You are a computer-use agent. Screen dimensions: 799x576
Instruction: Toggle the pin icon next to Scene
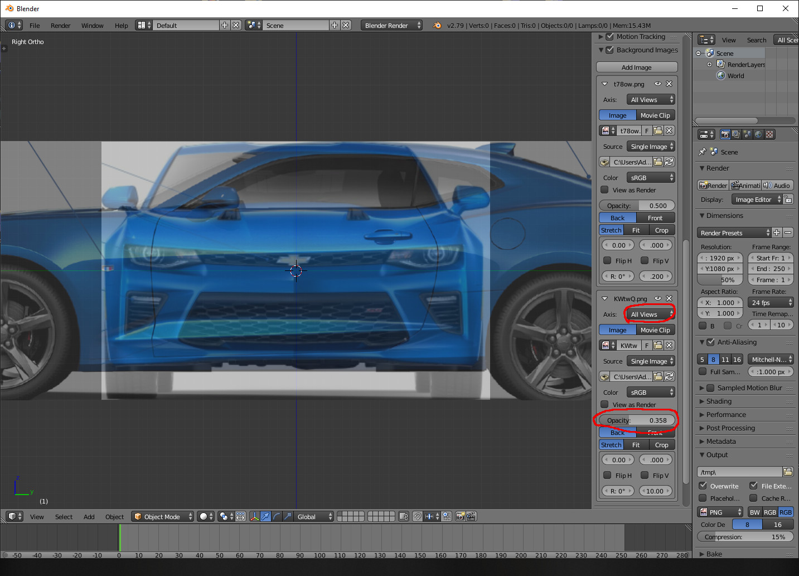click(703, 152)
